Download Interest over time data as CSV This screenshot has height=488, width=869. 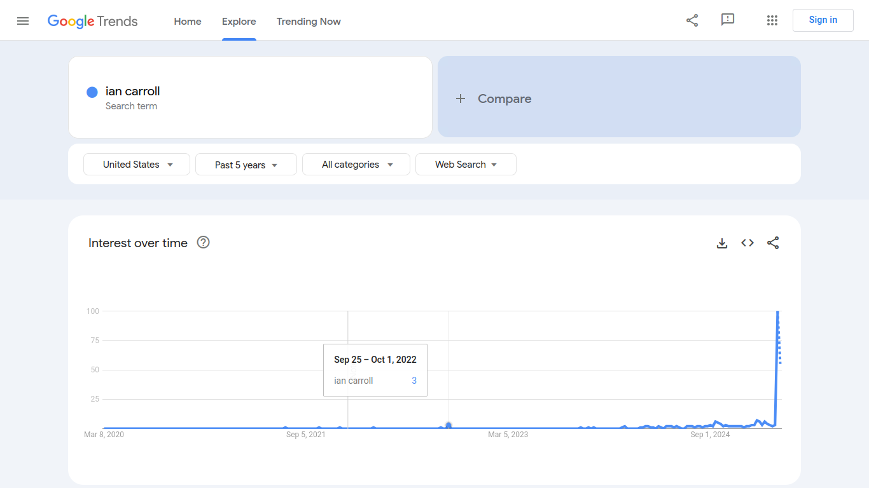(722, 243)
